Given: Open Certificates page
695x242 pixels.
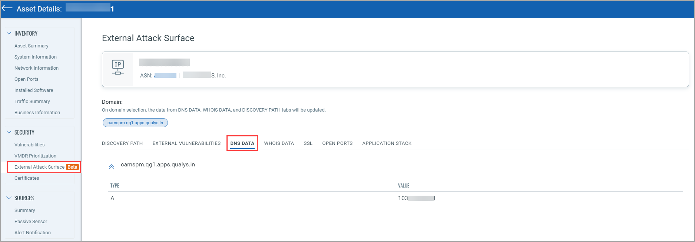Looking at the screenshot, I should [27, 178].
